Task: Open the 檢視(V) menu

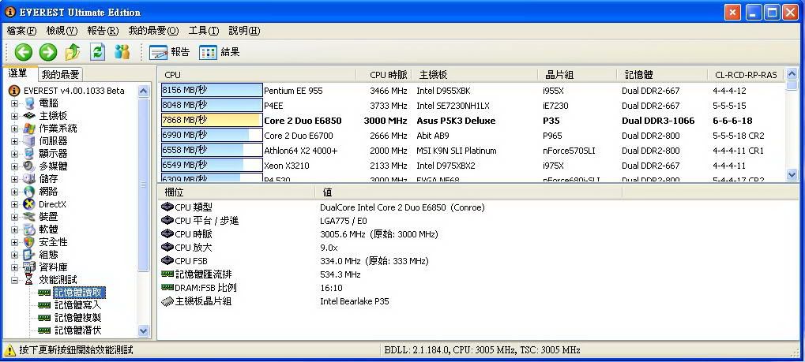Action: click(x=62, y=31)
